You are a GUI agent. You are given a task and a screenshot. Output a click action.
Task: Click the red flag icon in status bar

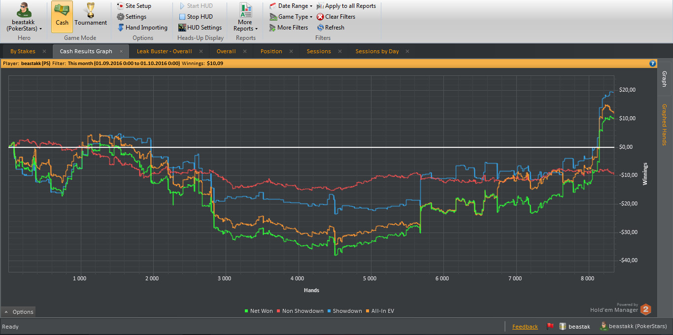(x=550, y=326)
